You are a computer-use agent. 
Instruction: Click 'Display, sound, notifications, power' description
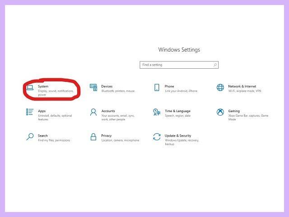click(x=56, y=93)
